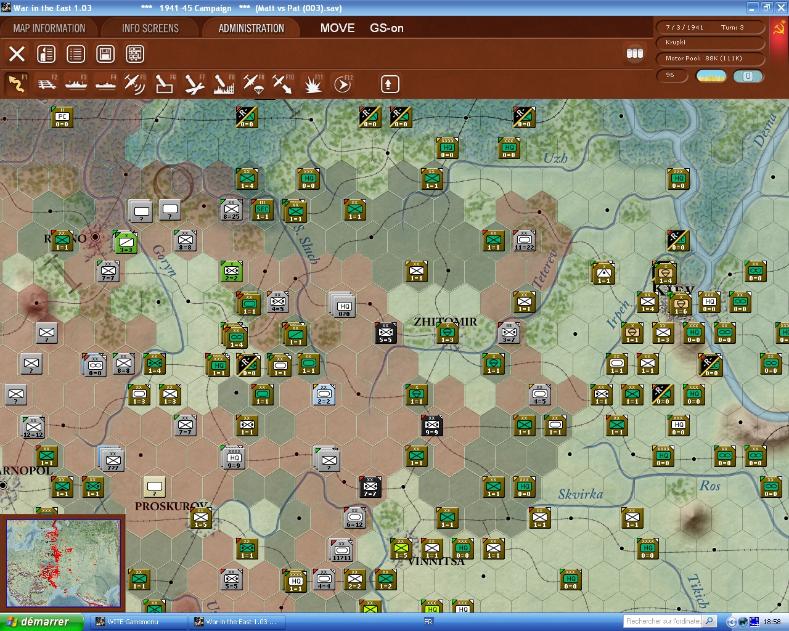Click the three-cylinder stack icon
789x631 pixels.
click(x=635, y=54)
